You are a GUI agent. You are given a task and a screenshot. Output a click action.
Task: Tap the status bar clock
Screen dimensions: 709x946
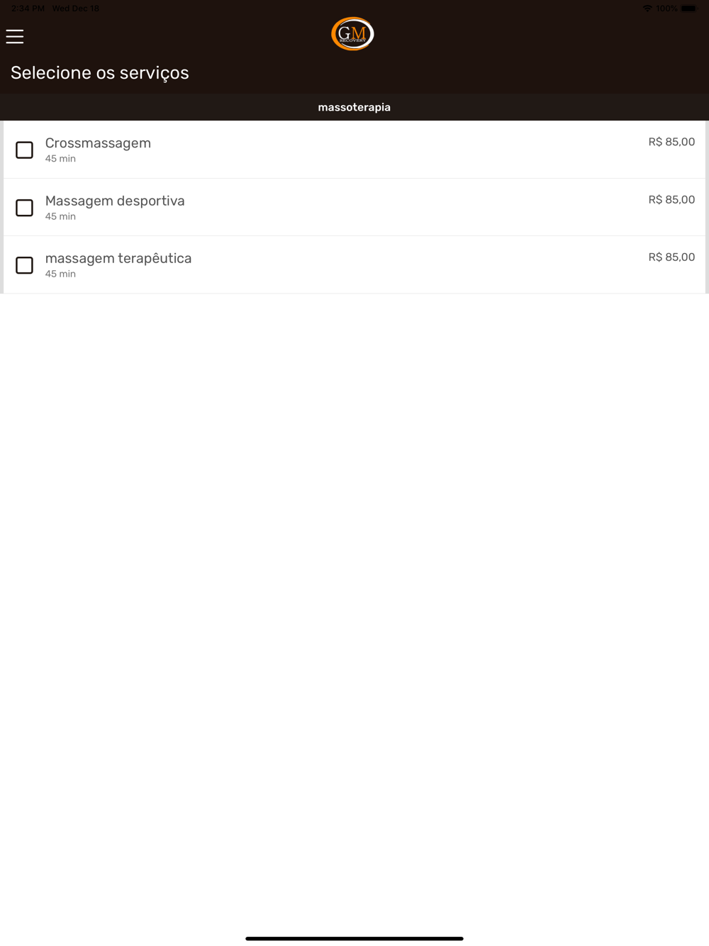[x=28, y=9]
